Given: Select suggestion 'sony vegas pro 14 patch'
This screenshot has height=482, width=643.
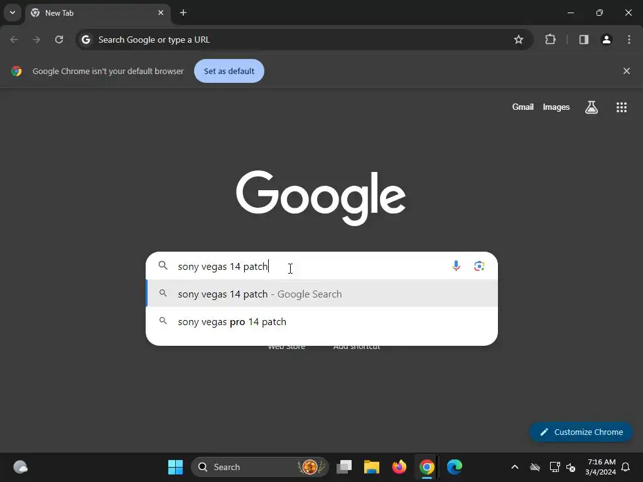Looking at the screenshot, I should [x=322, y=322].
